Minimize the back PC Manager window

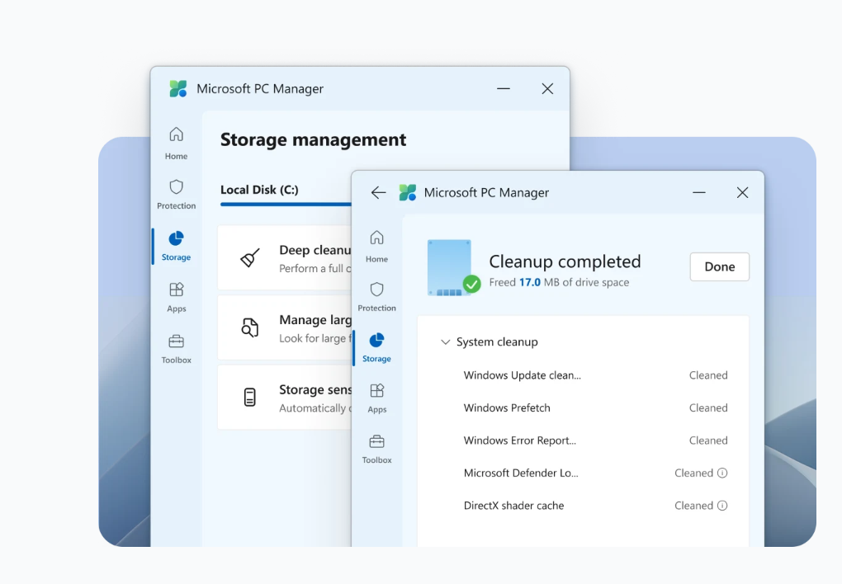(x=504, y=88)
